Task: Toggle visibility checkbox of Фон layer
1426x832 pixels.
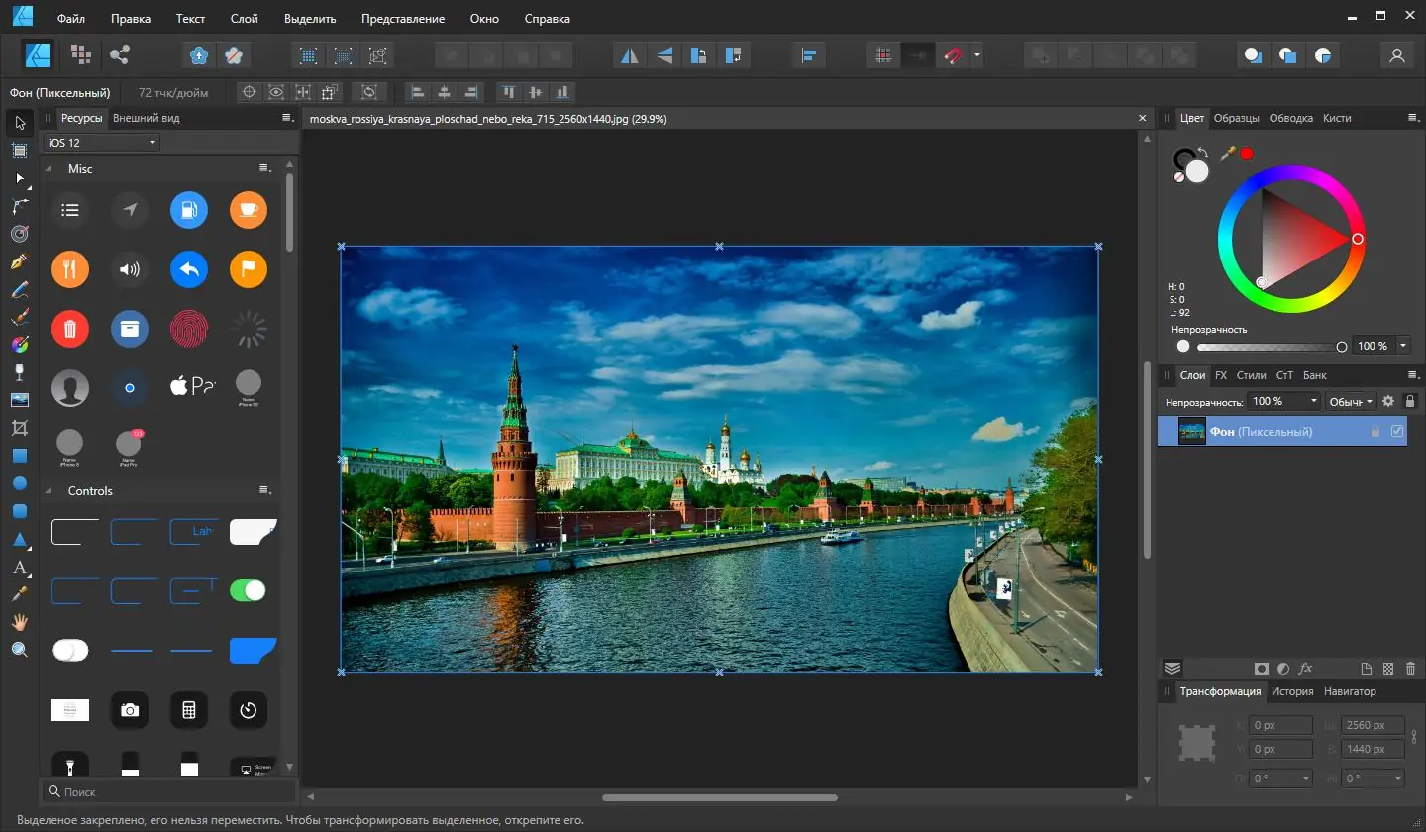Action: click(x=1397, y=432)
